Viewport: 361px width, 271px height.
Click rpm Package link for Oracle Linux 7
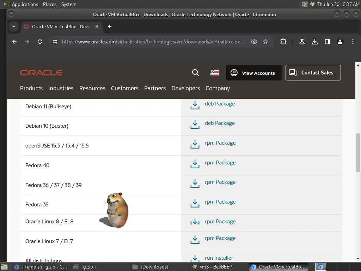click(220, 238)
